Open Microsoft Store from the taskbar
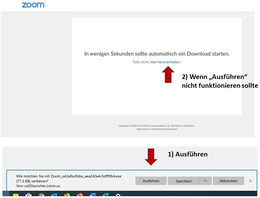The width and height of the screenshot is (260, 198). [29, 195]
